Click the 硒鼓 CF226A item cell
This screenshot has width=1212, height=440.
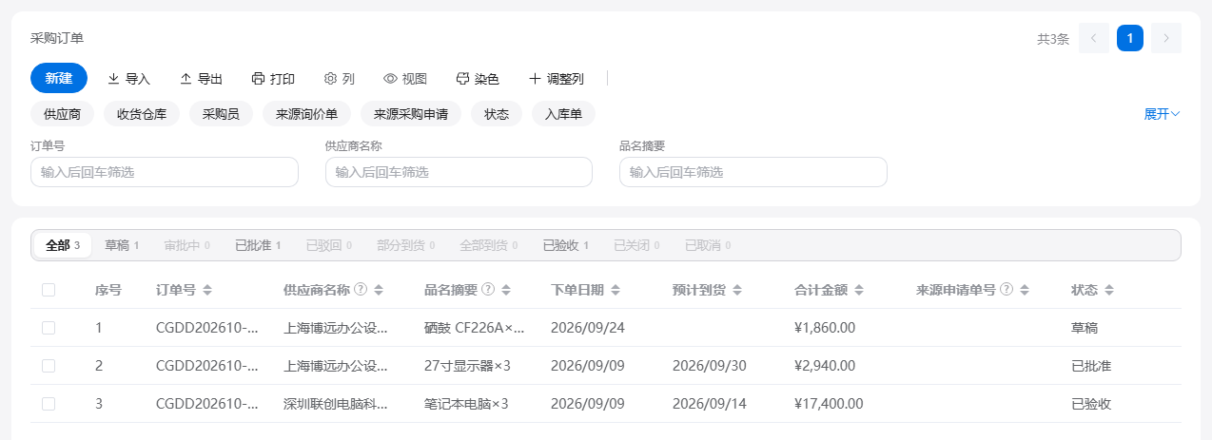coord(475,328)
